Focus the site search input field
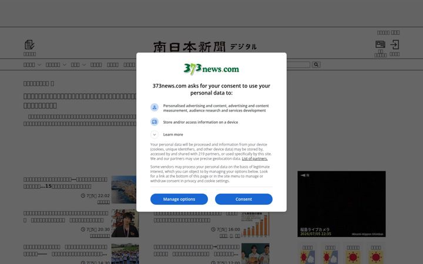Viewport: 423px width, 264px height. (x=298, y=65)
